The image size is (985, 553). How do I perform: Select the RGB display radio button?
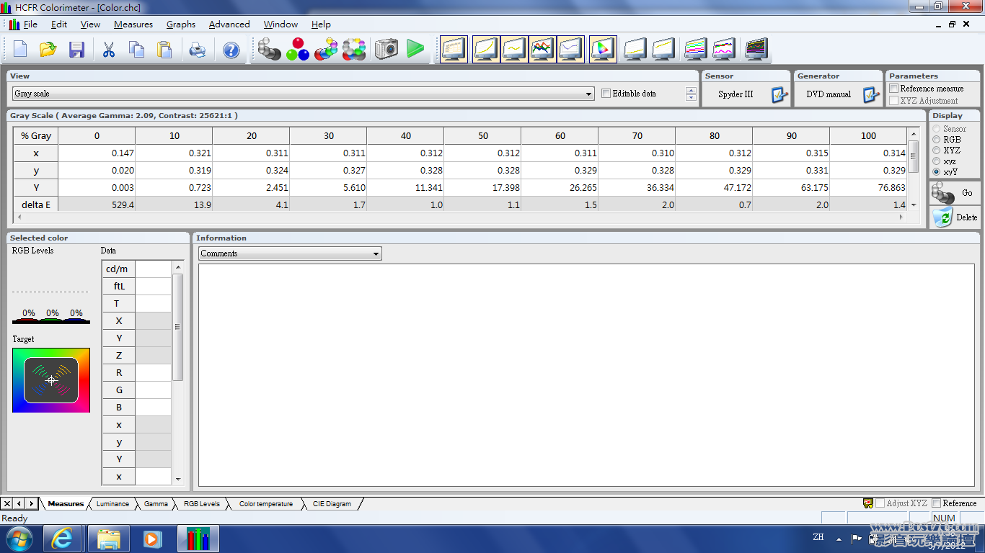(937, 140)
